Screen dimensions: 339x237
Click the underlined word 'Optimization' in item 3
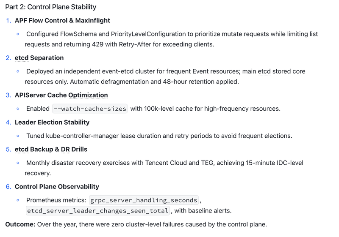[x=88, y=95]
